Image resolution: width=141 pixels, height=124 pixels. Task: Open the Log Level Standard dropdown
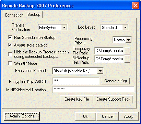pos(125,28)
